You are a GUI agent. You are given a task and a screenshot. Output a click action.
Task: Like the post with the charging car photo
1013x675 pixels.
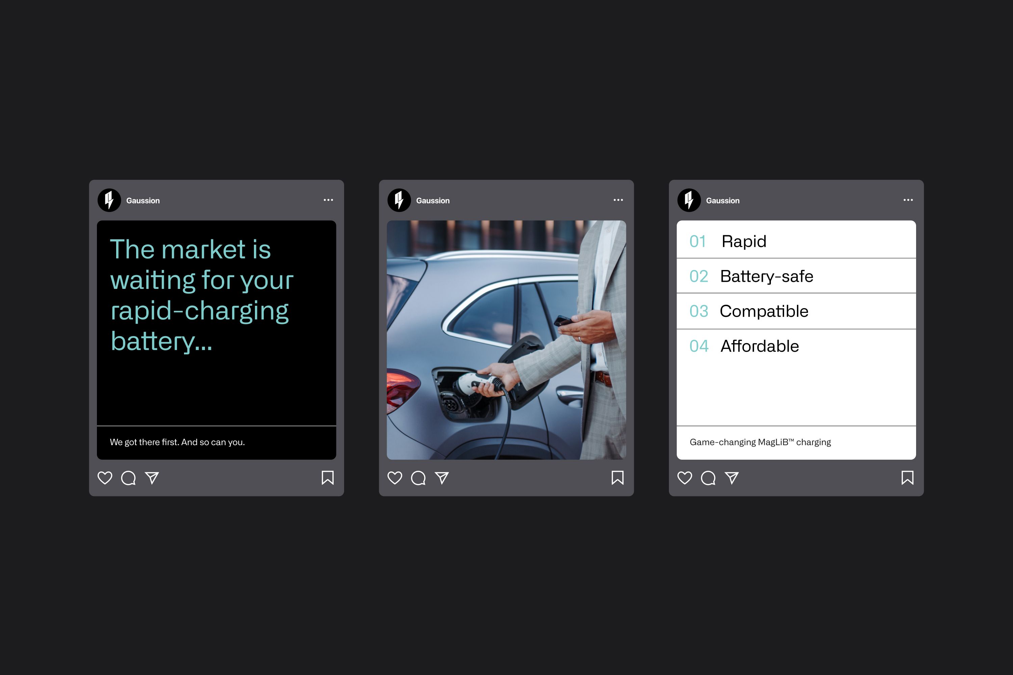point(395,478)
